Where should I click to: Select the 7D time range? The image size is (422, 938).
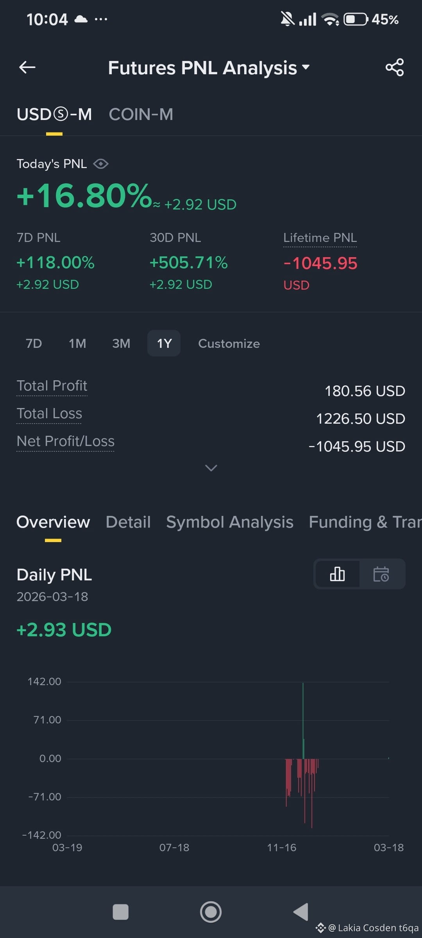[x=34, y=344]
